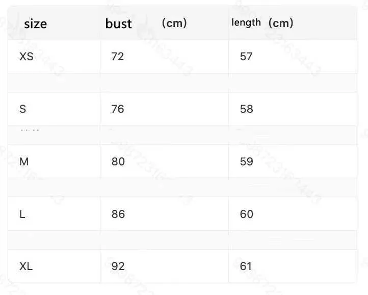
Task: Click the (cm) label beside bust
Action: click(174, 23)
